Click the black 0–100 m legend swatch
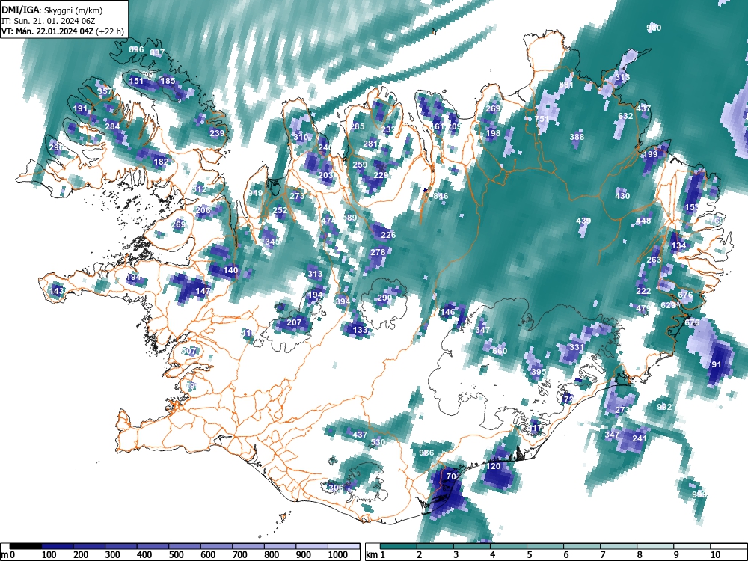This screenshot has width=748, height=561. point(25,546)
